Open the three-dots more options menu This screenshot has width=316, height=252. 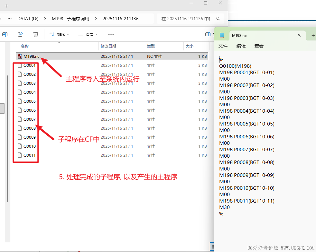point(111,35)
